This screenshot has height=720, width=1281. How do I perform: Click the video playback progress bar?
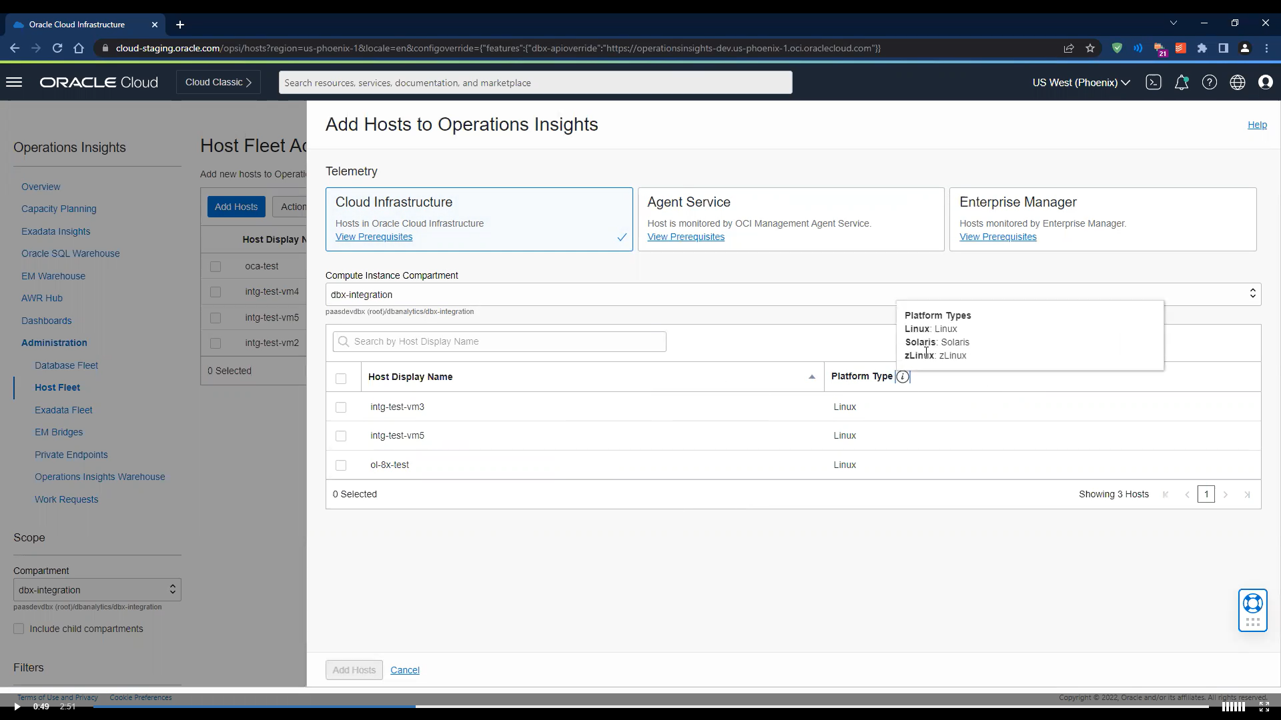[x=467, y=708]
